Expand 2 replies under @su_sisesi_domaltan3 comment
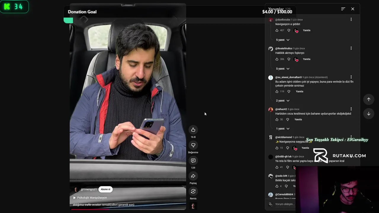 pos(283,101)
